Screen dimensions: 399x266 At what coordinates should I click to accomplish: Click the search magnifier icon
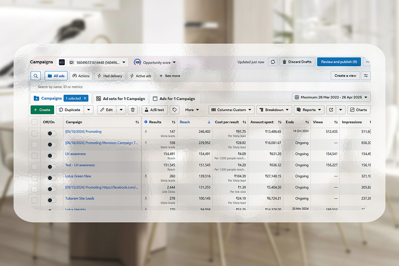(x=36, y=76)
